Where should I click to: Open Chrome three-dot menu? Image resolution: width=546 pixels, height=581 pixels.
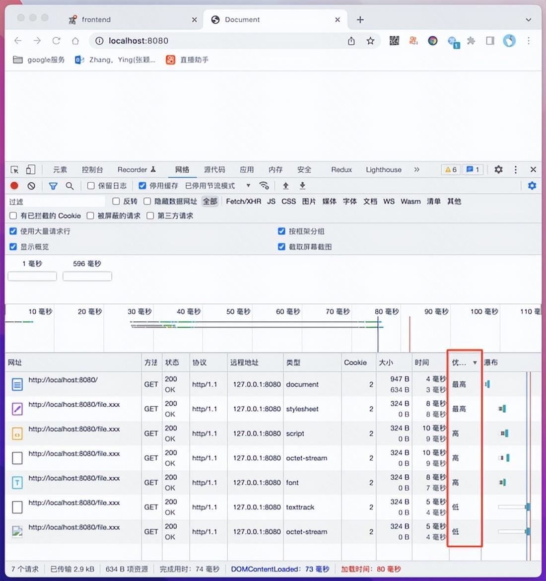pos(529,41)
